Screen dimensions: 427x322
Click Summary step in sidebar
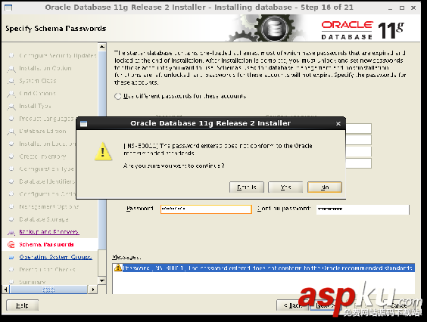[32, 282]
